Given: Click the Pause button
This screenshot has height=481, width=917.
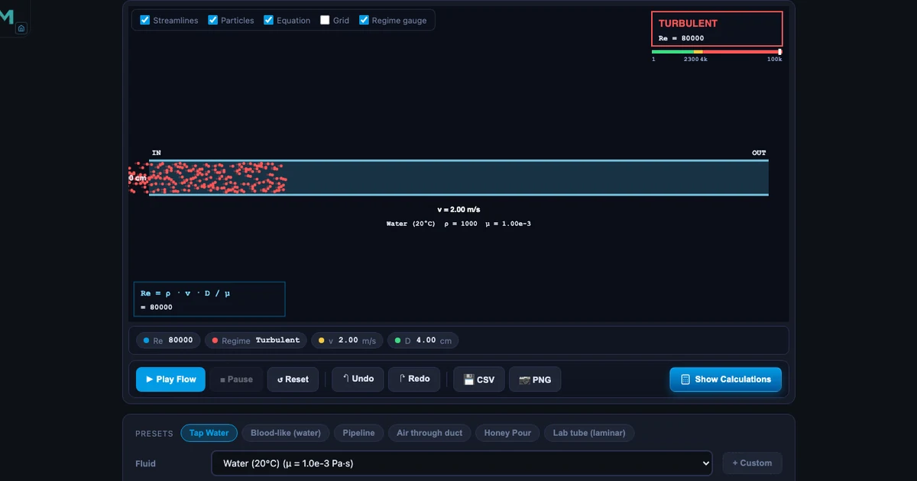Looking at the screenshot, I should 236,379.
